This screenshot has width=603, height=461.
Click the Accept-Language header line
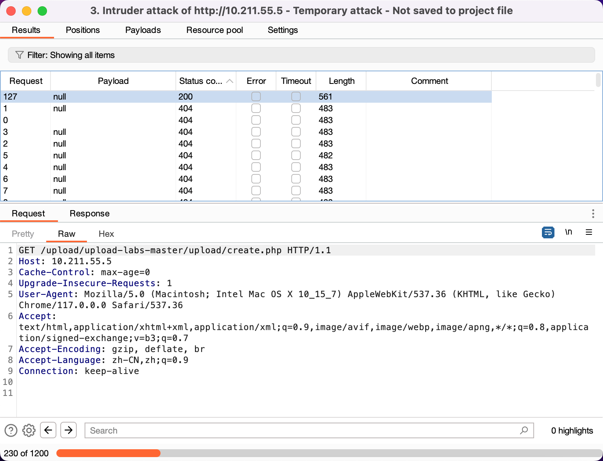(103, 360)
